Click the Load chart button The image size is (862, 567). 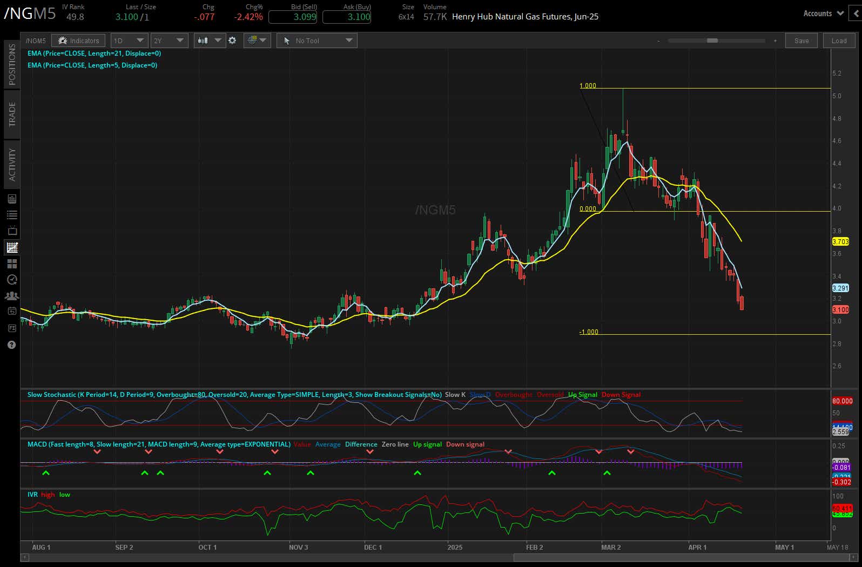(839, 40)
